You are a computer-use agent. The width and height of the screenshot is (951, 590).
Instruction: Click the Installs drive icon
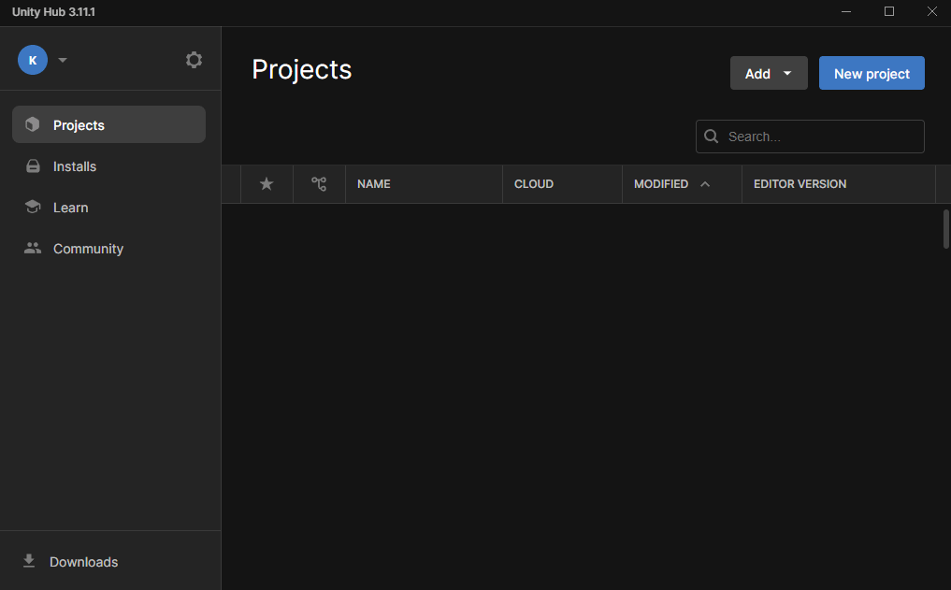[33, 166]
